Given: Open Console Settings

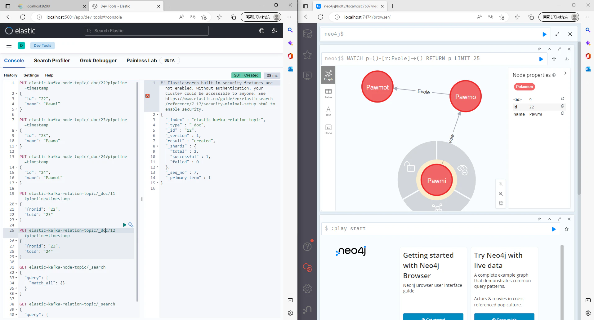Looking at the screenshot, I should (x=31, y=75).
